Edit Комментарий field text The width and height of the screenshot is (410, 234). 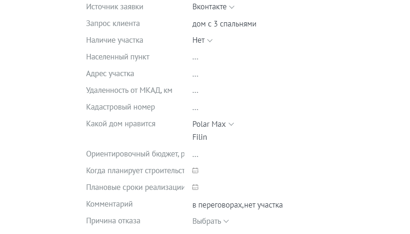coord(237,205)
